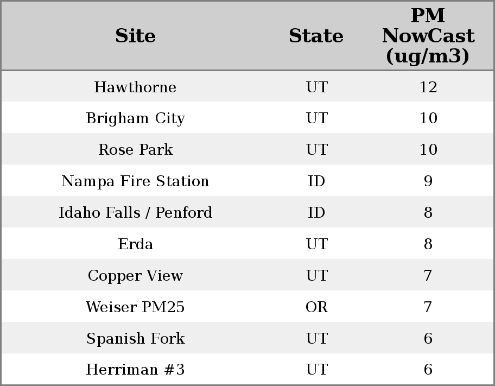Image resolution: width=495 pixels, height=386 pixels.
Task: Click the PM NowCast column header
Action: tap(428, 36)
